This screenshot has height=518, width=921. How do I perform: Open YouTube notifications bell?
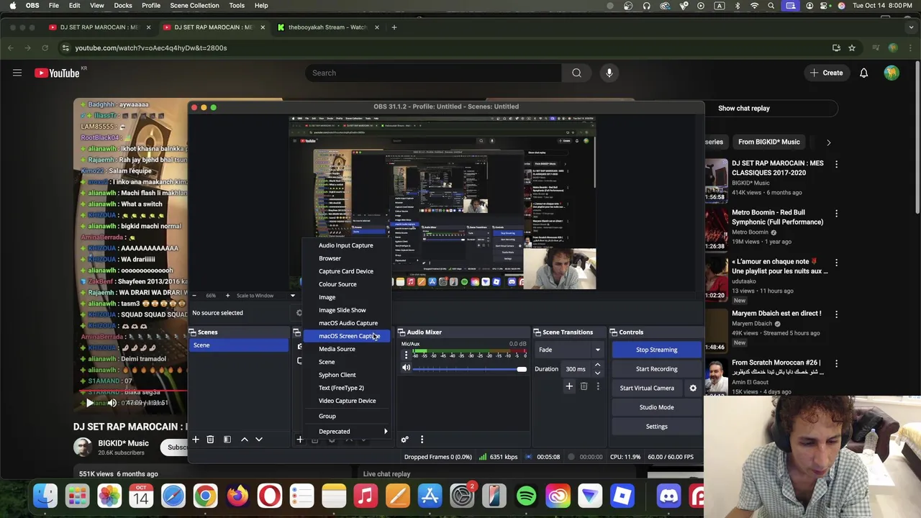click(863, 73)
